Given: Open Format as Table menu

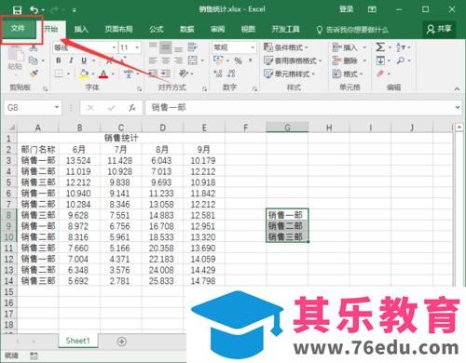Looking at the screenshot, I should pyautogui.click(x=293, y=60).
